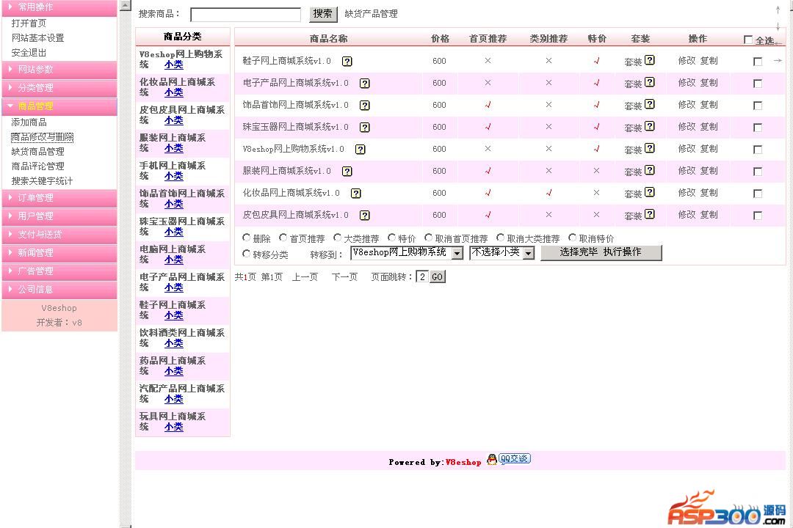The image size is (793, 528).
Task: Click the 缺货产品管理 link near search
Action: 372,14
